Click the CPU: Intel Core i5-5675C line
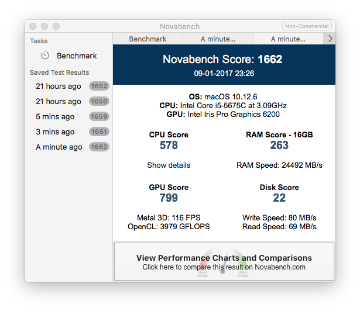 click(223, 105)
